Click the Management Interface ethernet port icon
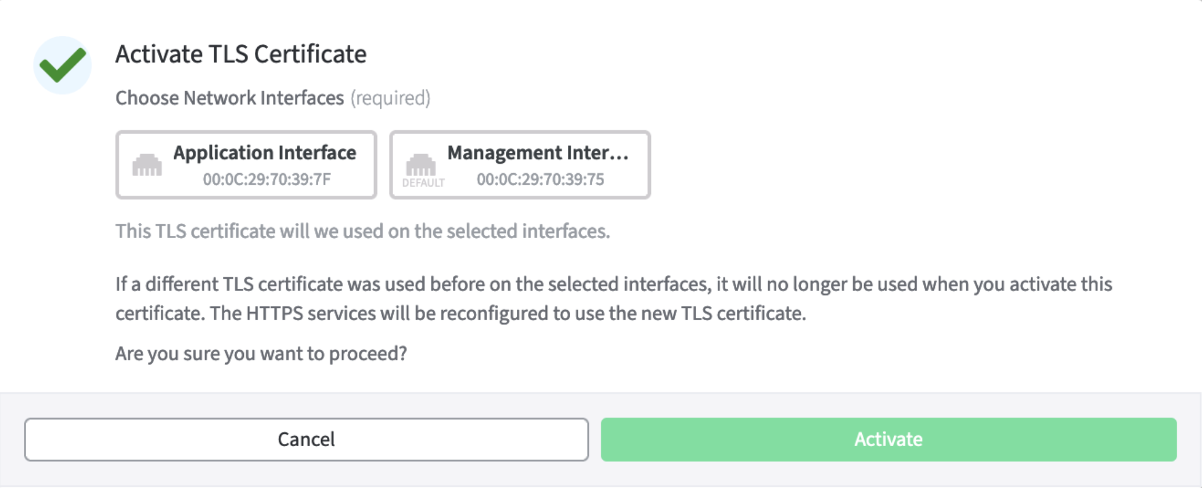This screenshot has height=488, width=1202. click(420, 164)
